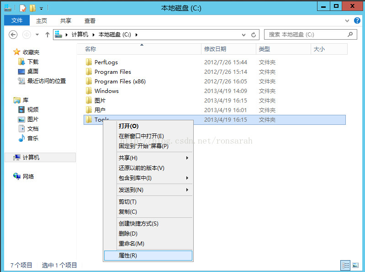Select the Program Files (x86) folder icon

pos(89,81)
